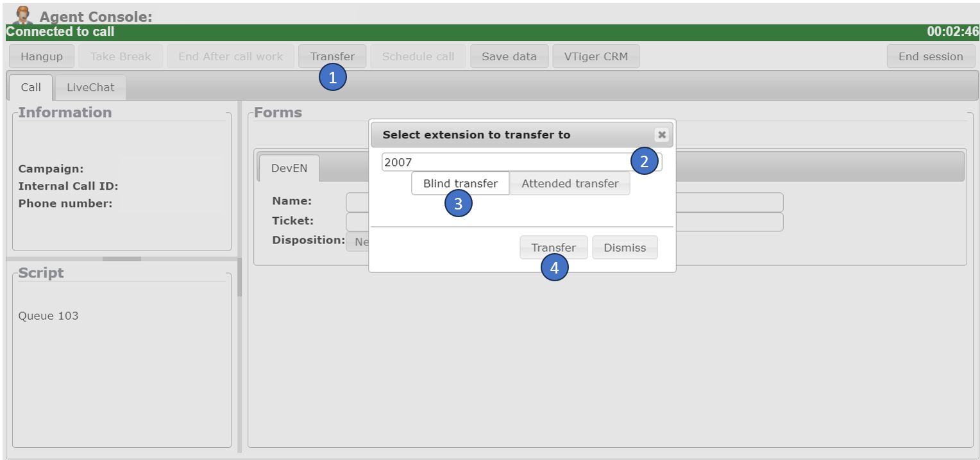Confirm with the dialog's Transfer button
This screenshot has height=460, width=980.
click(553, 247)
